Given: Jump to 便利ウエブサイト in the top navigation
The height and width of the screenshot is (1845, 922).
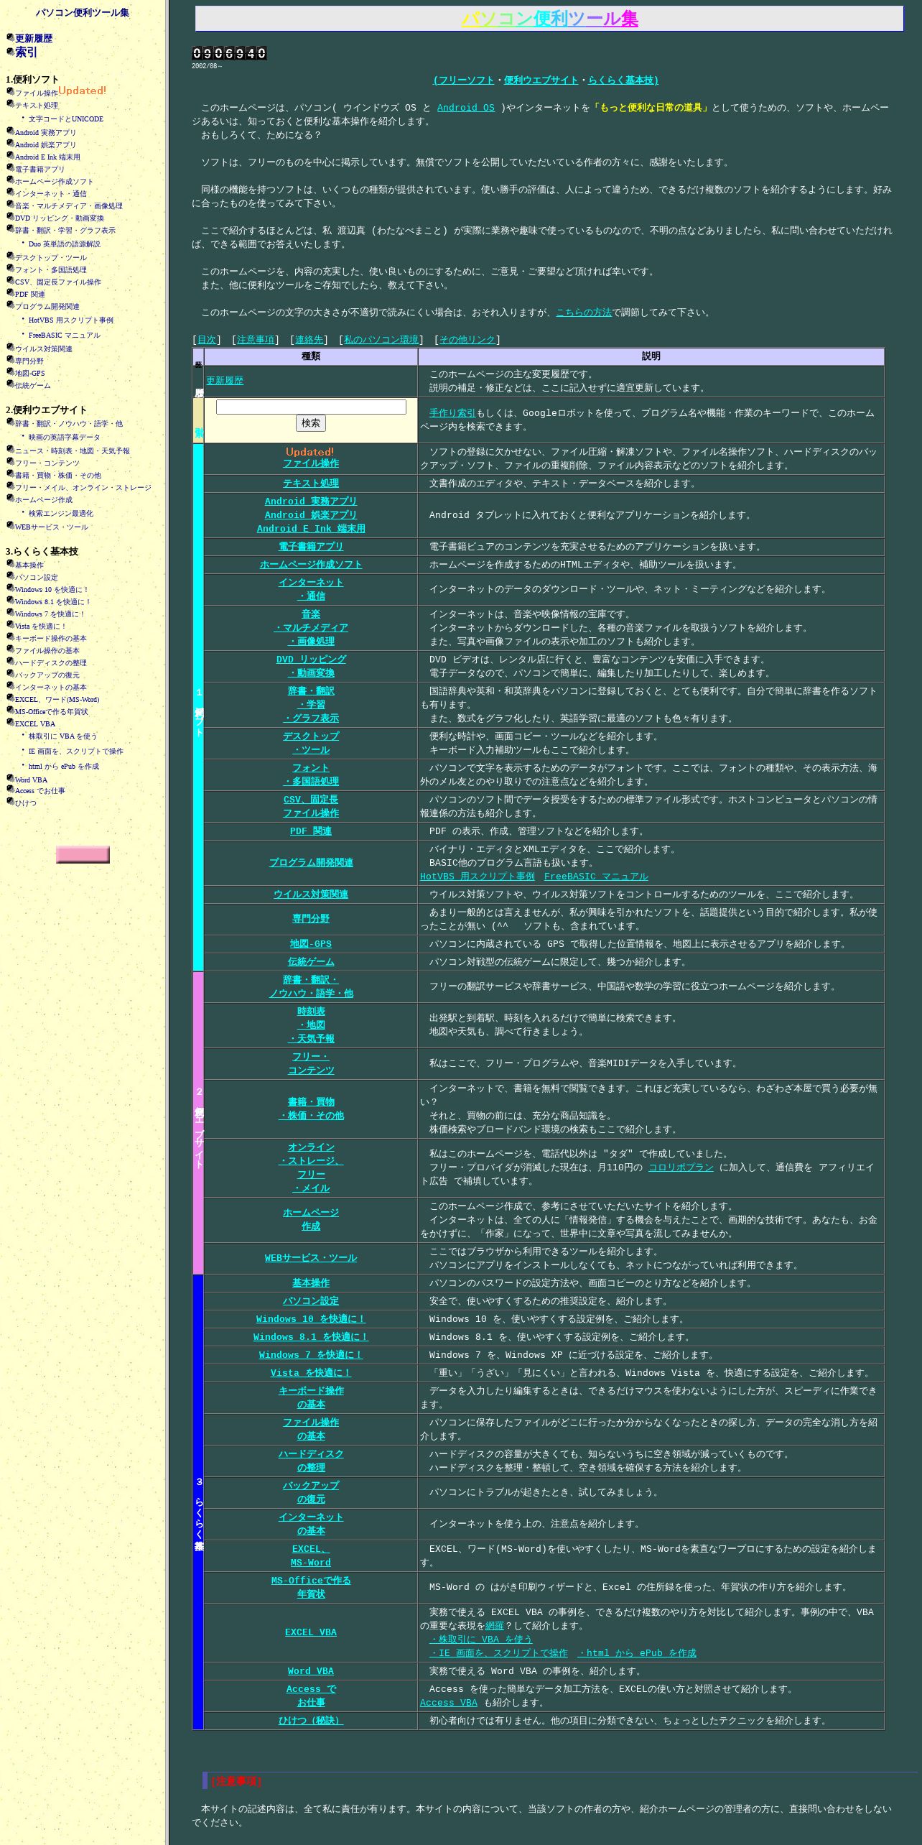Looking at the screenshot, I should [x=541, y=80].
